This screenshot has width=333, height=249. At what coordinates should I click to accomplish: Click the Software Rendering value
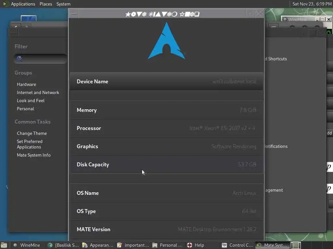pyautogui.click(x=233, y=147)
